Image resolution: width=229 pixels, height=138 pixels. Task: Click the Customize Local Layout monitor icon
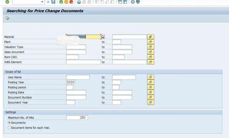(x=138, y=2)
